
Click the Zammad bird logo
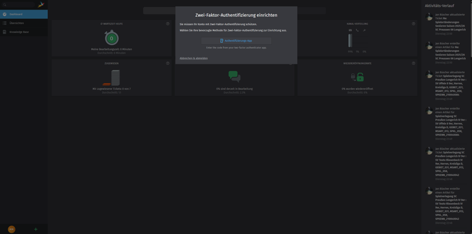pos(41,4)
